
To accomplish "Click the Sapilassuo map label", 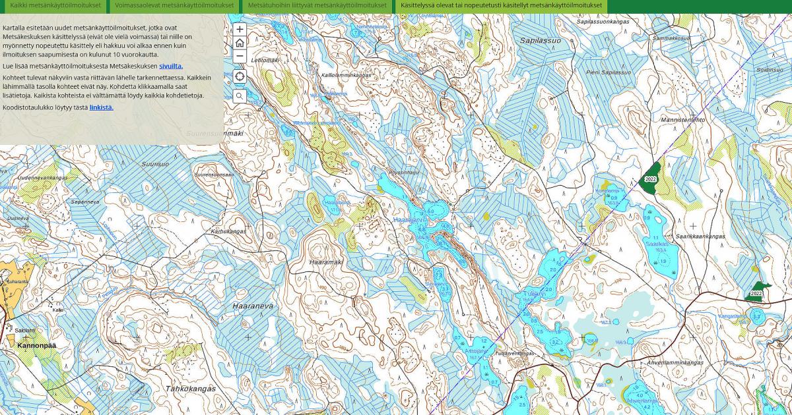I will tap(540, 41).
